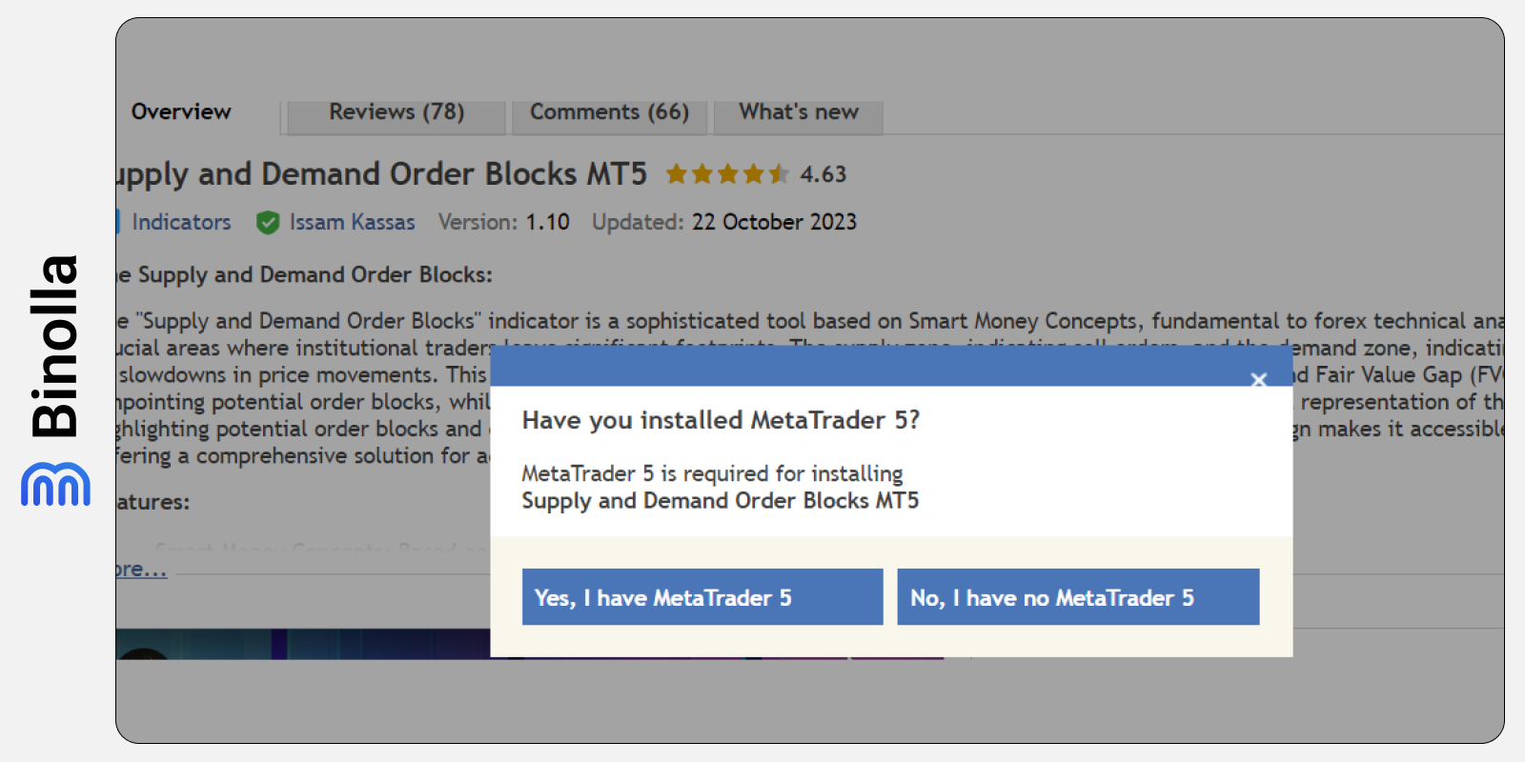Viewport: 1525px width, 762px height.
Task: Switch to the Reviews (78) tab
Action: 396,112
